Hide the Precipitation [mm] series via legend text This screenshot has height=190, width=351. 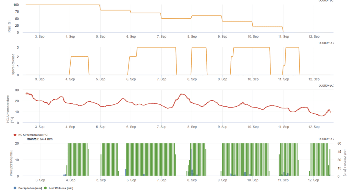[30, 188]
